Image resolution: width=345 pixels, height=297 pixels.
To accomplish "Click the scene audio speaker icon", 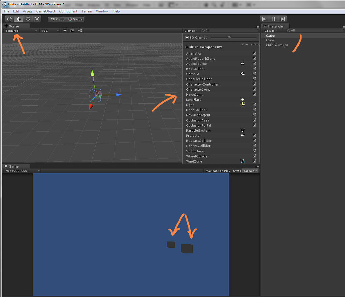I will tap(80, 30).
